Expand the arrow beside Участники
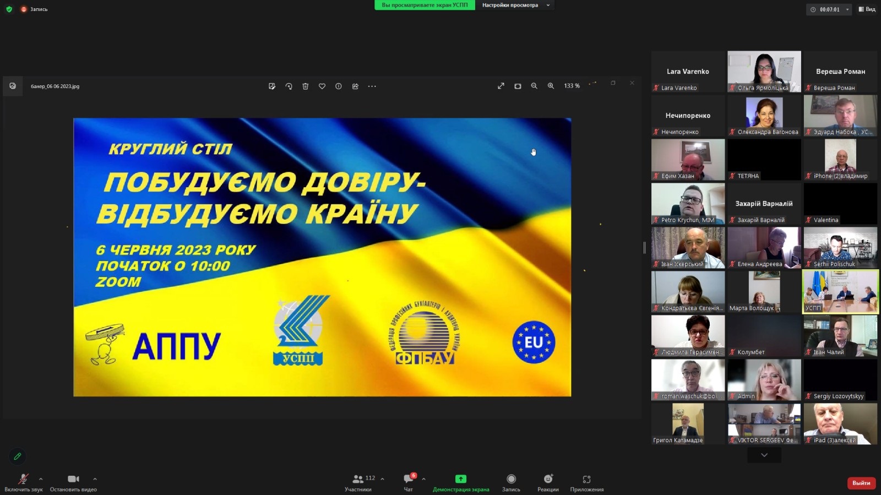The width and height of the screenshot is (881, 495). tap(382, 479)
